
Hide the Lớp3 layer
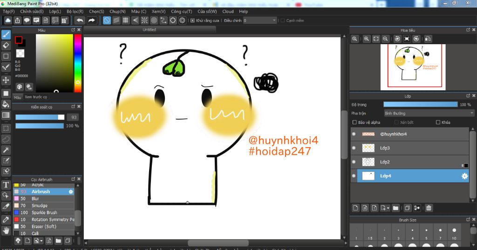[354, 148]
